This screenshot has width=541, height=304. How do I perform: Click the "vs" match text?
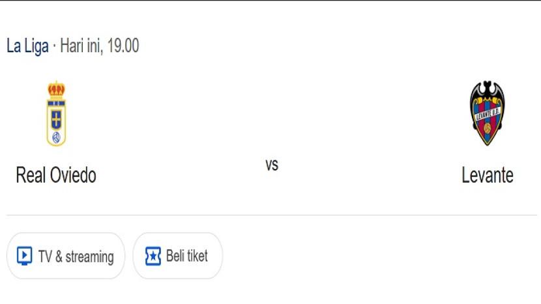(272, 165)
